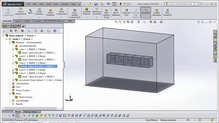
Task: Open the Tools menu
Action: (x=56, y=4)
